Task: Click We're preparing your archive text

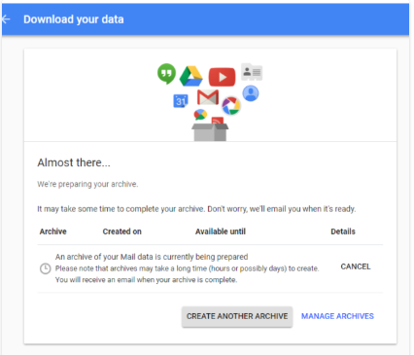Action: pos(87,184)
